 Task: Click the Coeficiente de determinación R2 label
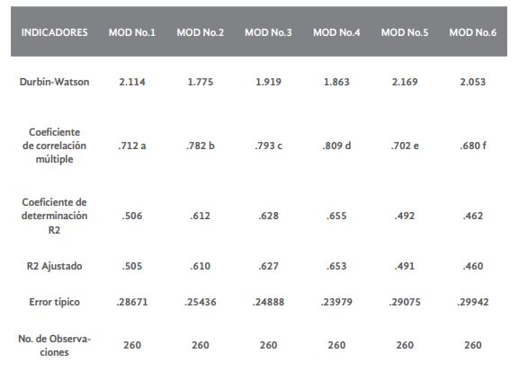[x=54, y=216]
